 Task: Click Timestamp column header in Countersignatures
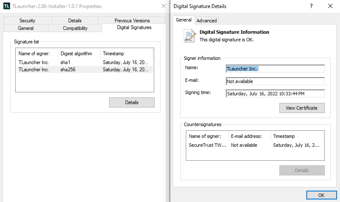coord(297,136)
